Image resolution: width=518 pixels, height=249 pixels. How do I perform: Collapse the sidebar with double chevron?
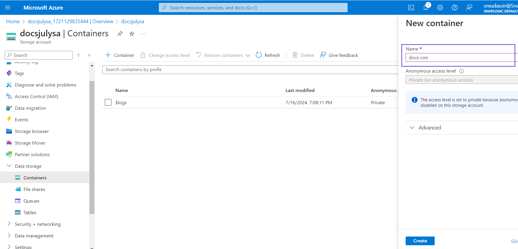[89, 55]
